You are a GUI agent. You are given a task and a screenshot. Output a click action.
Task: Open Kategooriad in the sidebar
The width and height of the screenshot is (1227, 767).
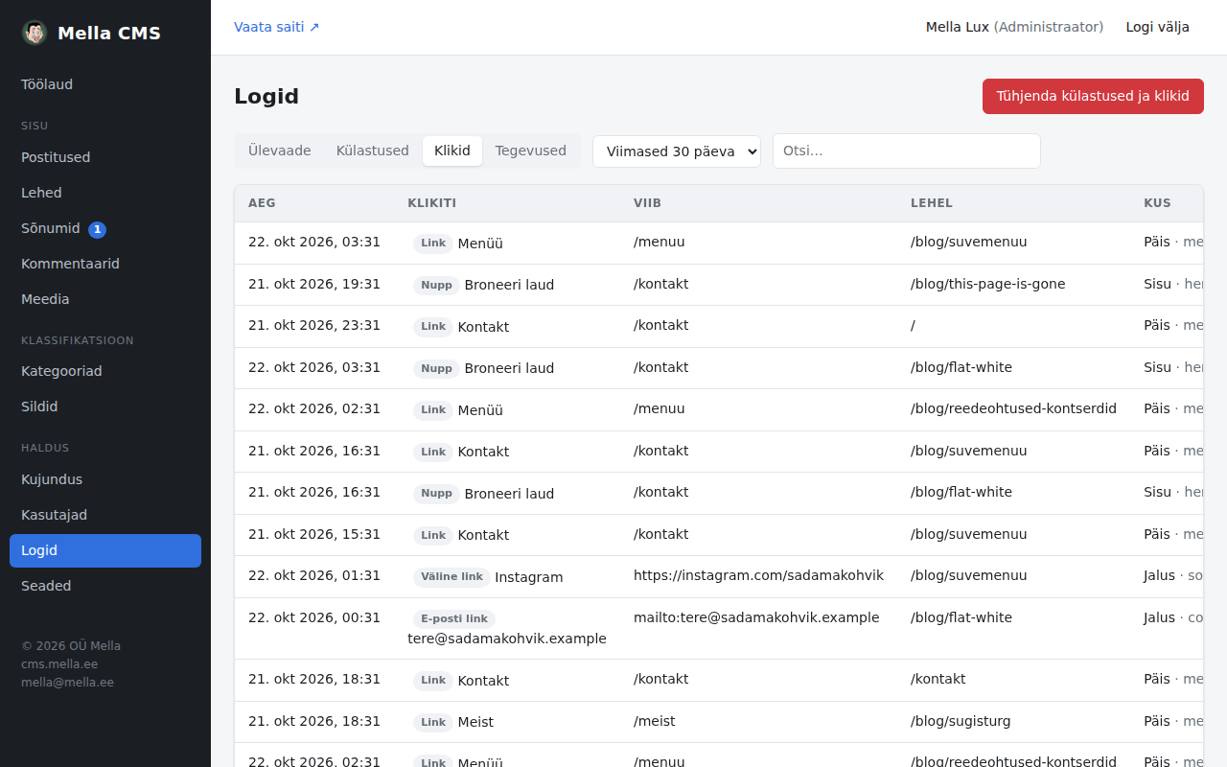pos(105,371)
